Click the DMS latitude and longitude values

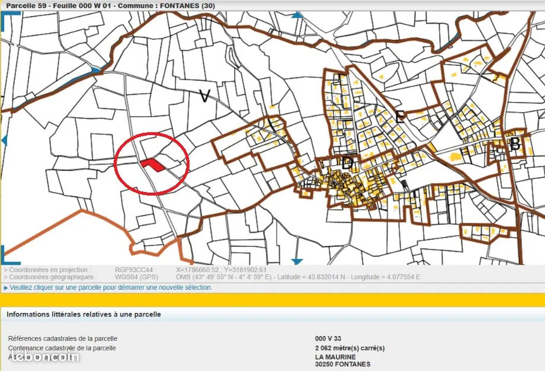(298, 277)
